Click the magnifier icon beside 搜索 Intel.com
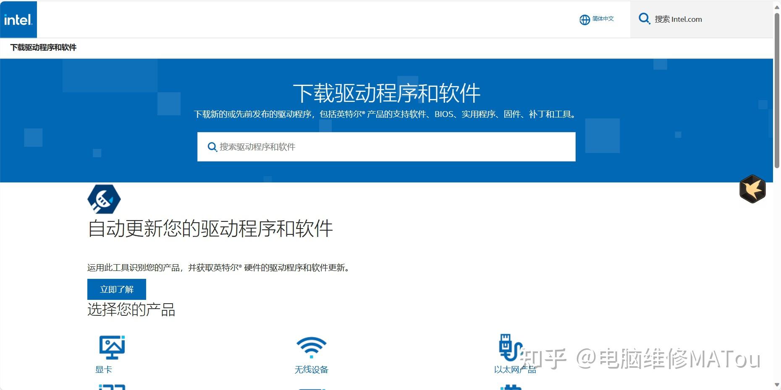 click(644, 19)
